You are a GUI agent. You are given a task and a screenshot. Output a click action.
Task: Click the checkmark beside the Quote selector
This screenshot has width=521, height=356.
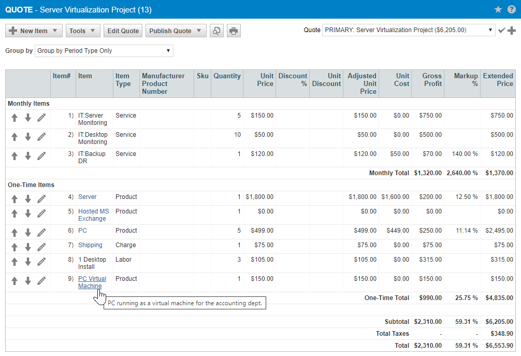pos(501,30)
